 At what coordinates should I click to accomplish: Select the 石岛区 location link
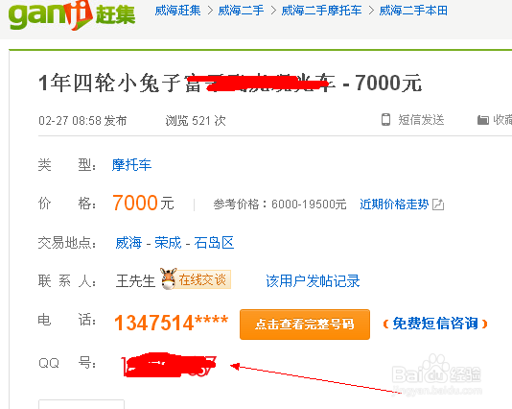pyautogui.click(x=214, y=243)
